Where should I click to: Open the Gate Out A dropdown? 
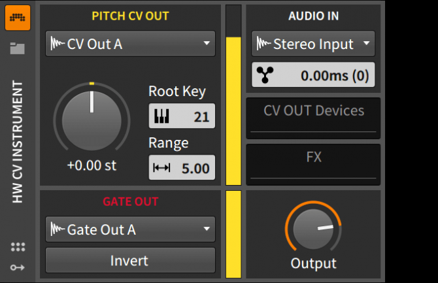tap(130, 229)
